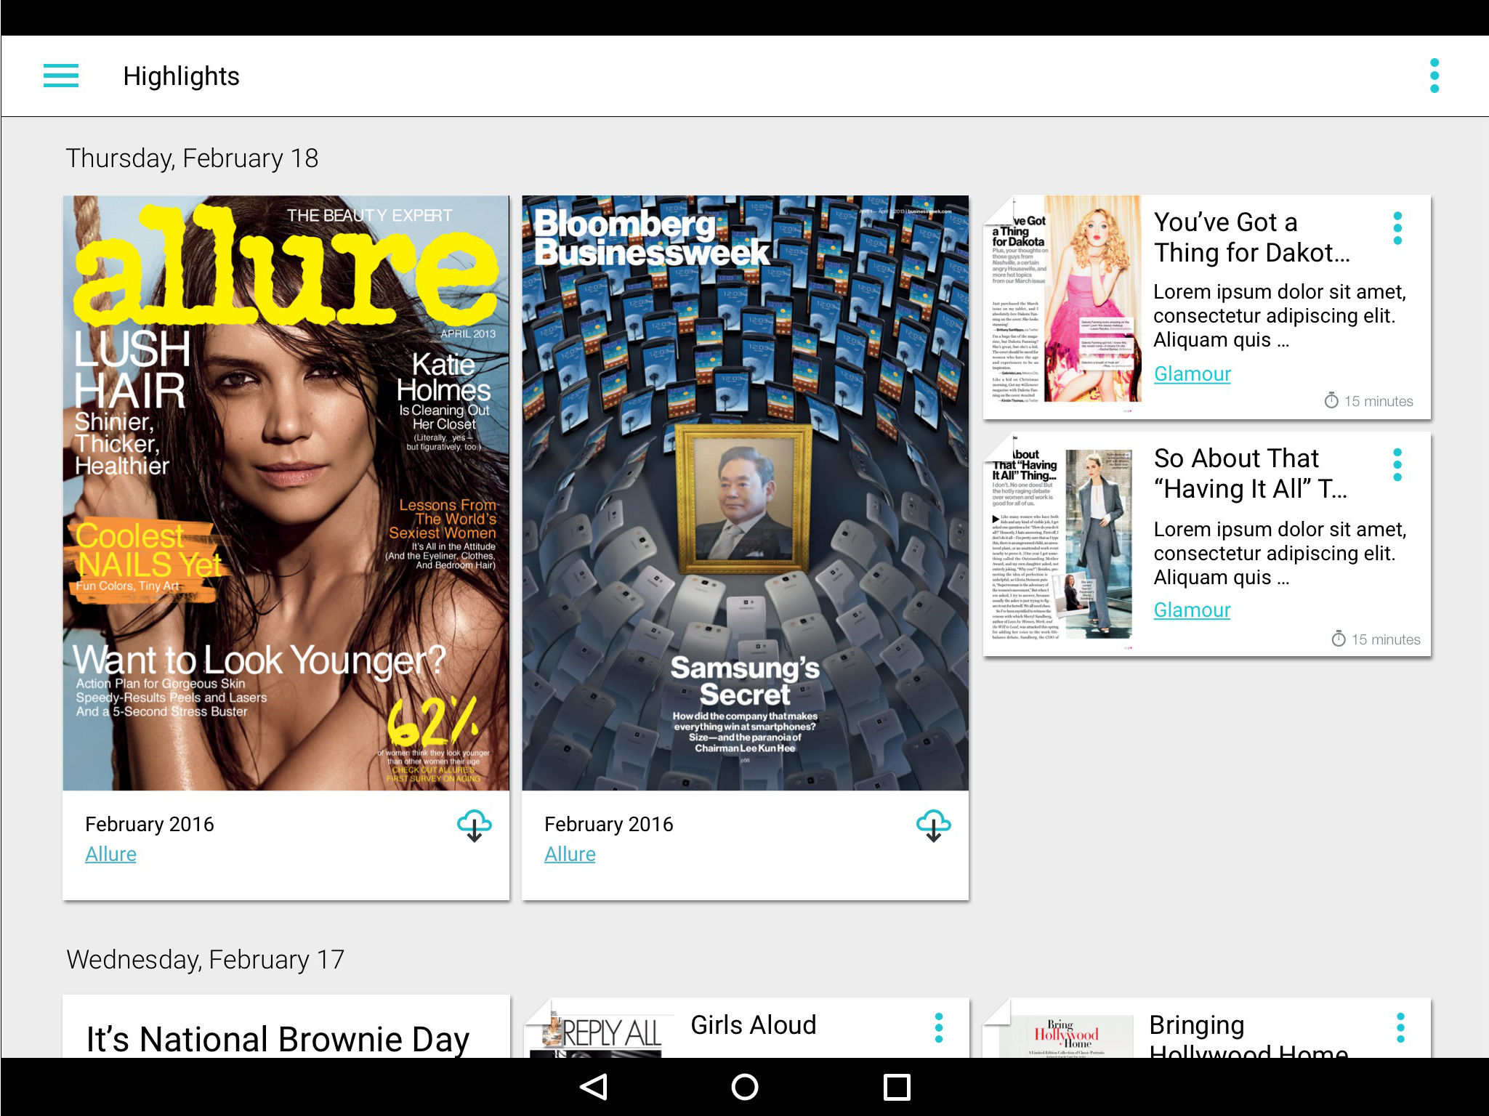Open the Allure magazine link left card
This screenshot has width=1489, height=1116.
[110, 854]
